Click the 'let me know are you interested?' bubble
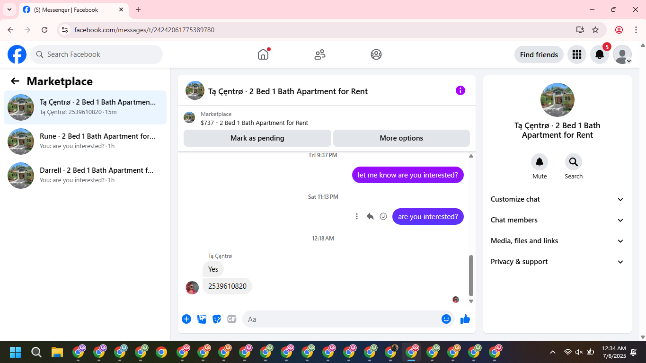646x363 pixels. [x=408, y=175]
